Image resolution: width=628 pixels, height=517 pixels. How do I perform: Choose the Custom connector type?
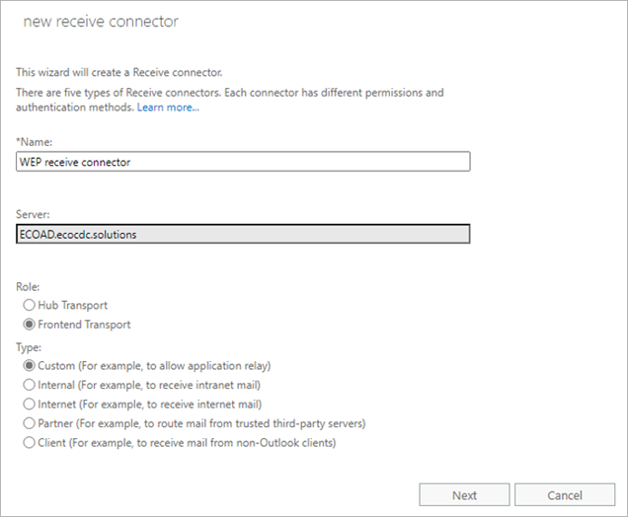pos(30,365)
